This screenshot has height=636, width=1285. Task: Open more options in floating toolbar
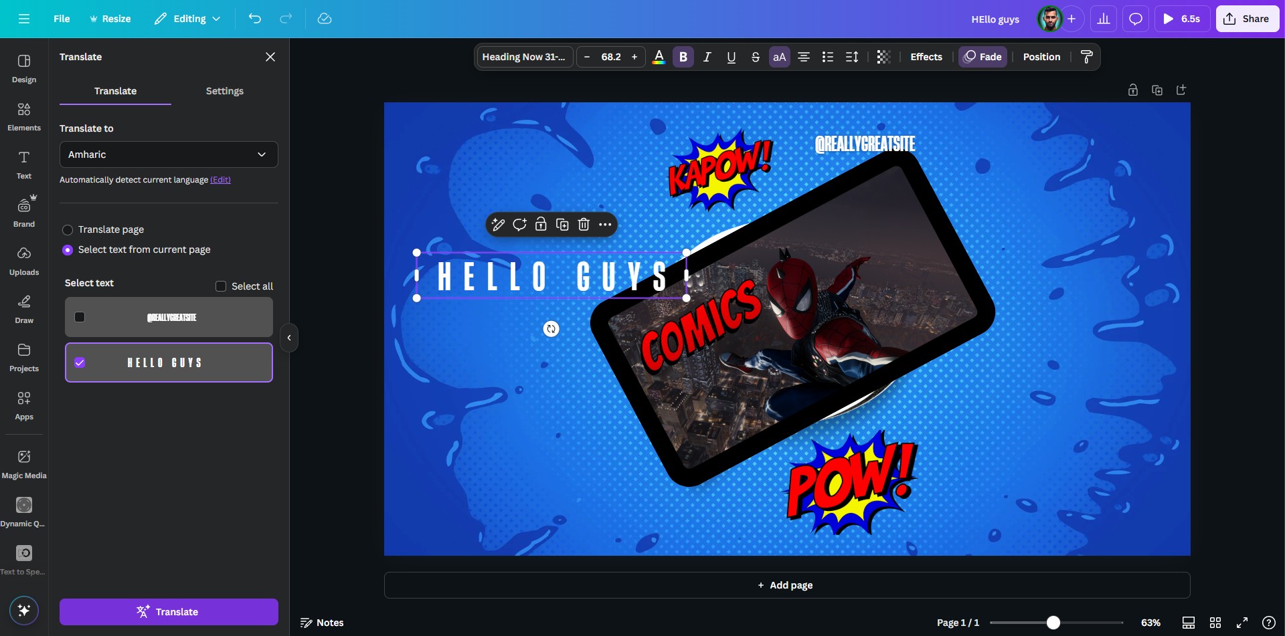(x=605, y=225)
